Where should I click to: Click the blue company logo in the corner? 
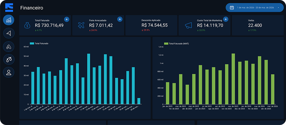pos(9,8)
